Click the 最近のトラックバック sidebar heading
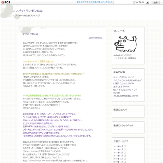 coord(123,126)
